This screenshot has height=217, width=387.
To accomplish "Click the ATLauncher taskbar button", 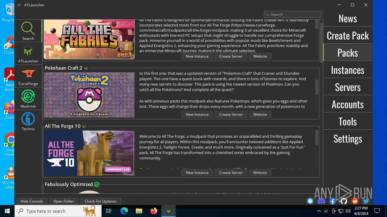I will coord(169,211).
